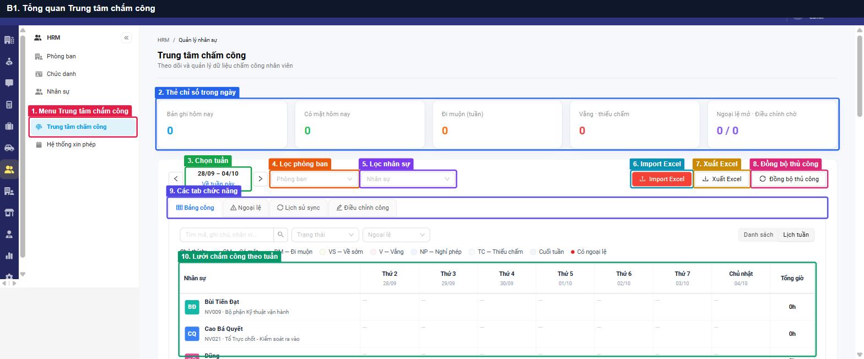Open the suitcase icon in left rail

pos(9,126)
